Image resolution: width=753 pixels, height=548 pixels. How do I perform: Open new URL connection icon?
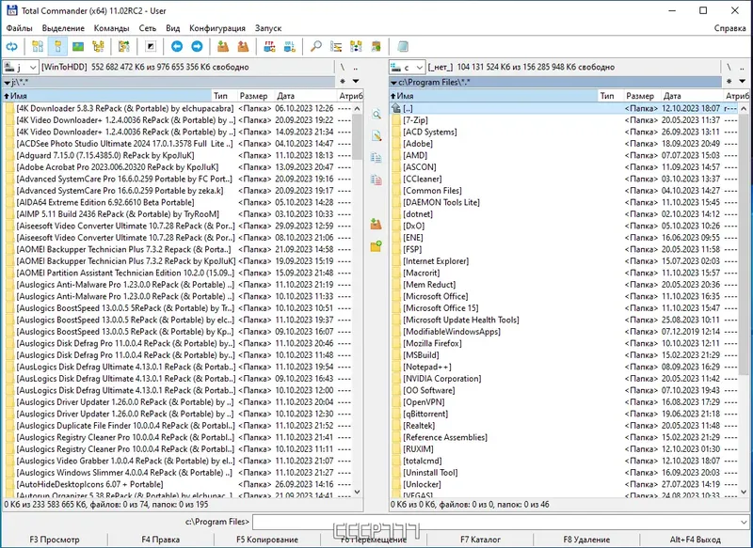(290, 46)
